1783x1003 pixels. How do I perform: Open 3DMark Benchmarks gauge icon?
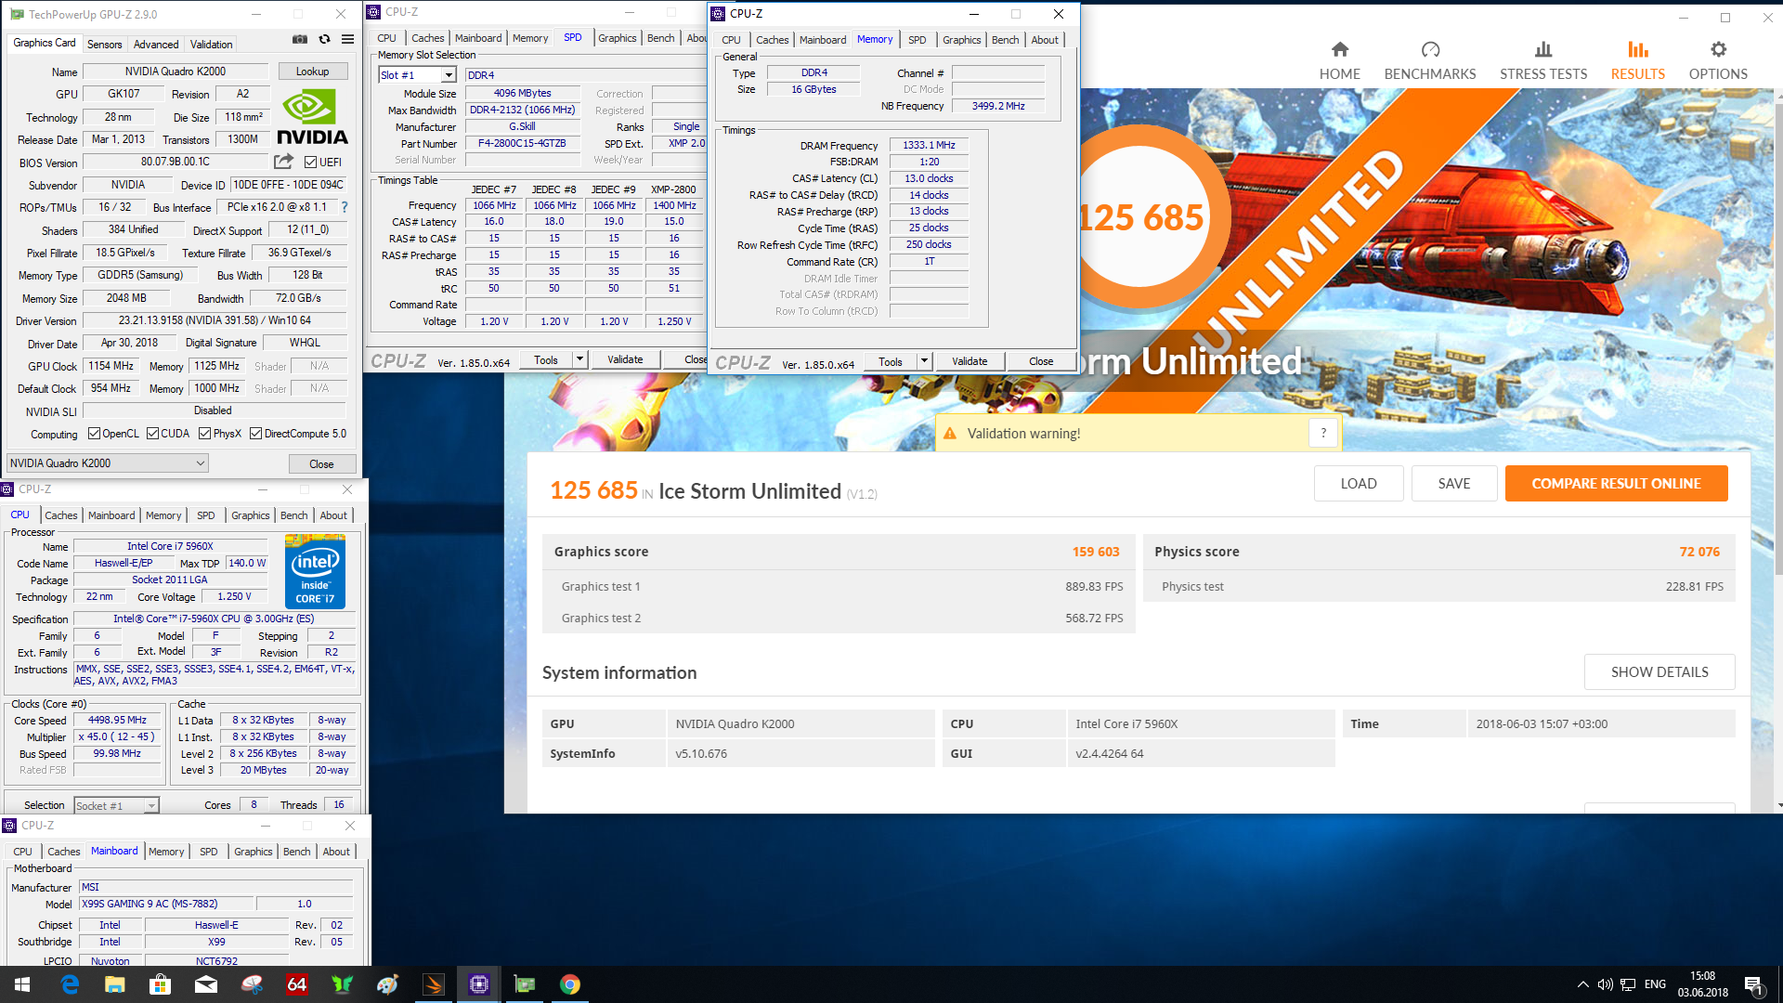pyautogui.click(x=1430, y=50)
